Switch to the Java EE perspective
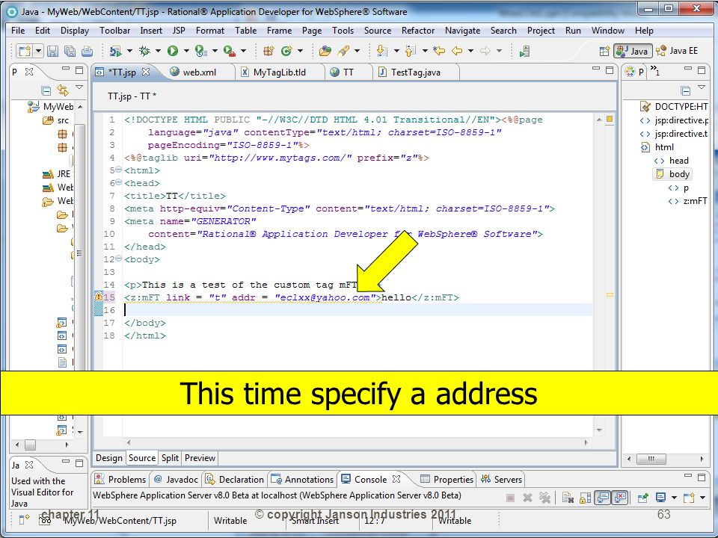The height and width of the screenshot is (538, 718). coord(678,51)
